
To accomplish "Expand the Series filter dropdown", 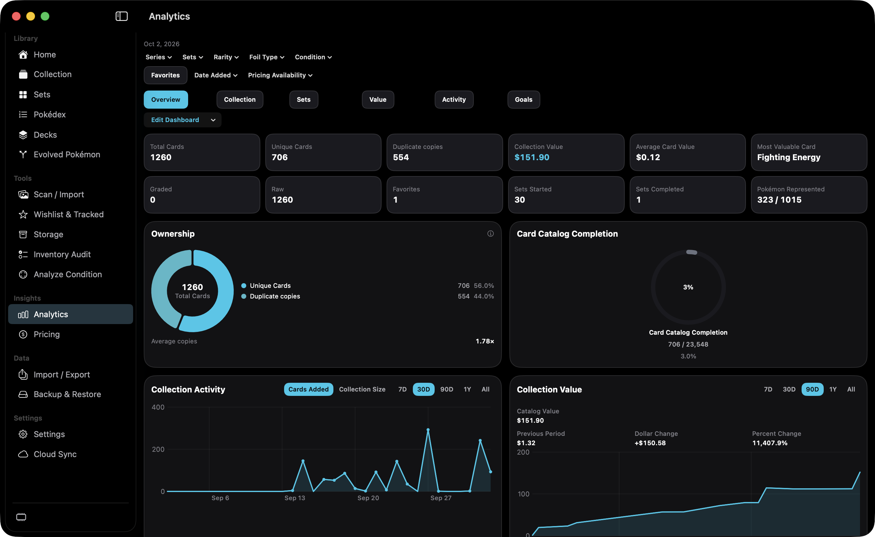I will coord(158,57).
